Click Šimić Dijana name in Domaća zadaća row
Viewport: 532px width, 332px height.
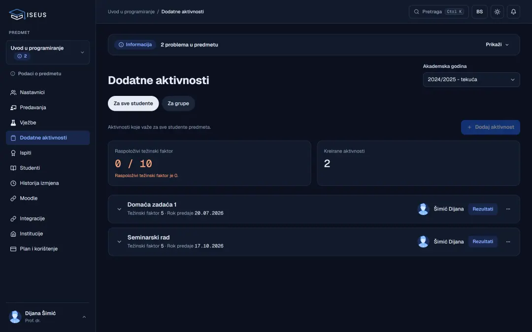449,209
